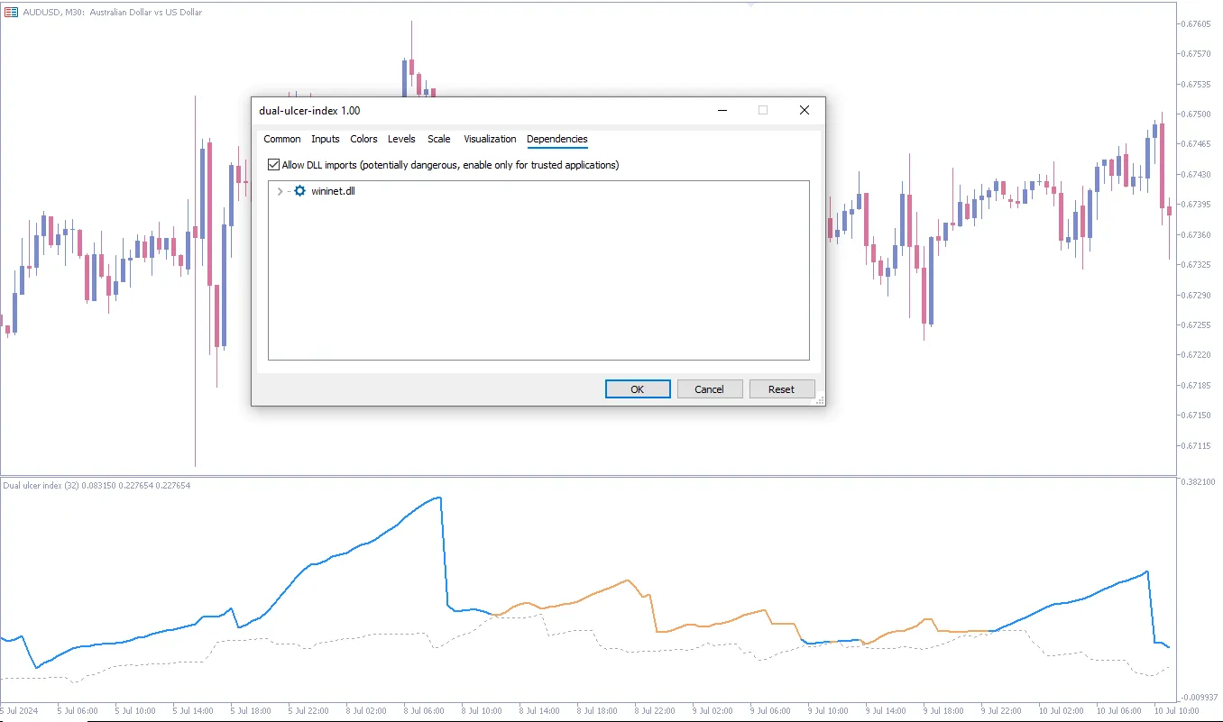The image size is (1223, 722).
Task: Click the gear icon next to wininet.dll
Action: pos(299,191)
